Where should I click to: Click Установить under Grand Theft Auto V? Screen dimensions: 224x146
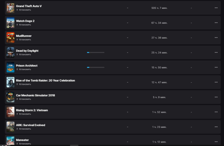pyautogui.click(x=25, y=10)
